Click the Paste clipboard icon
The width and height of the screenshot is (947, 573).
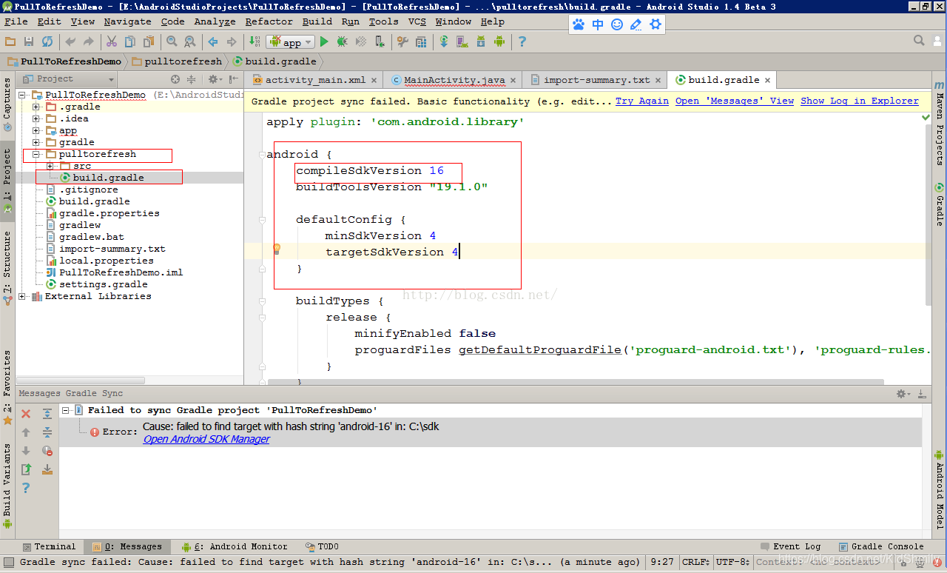[149, 41]
